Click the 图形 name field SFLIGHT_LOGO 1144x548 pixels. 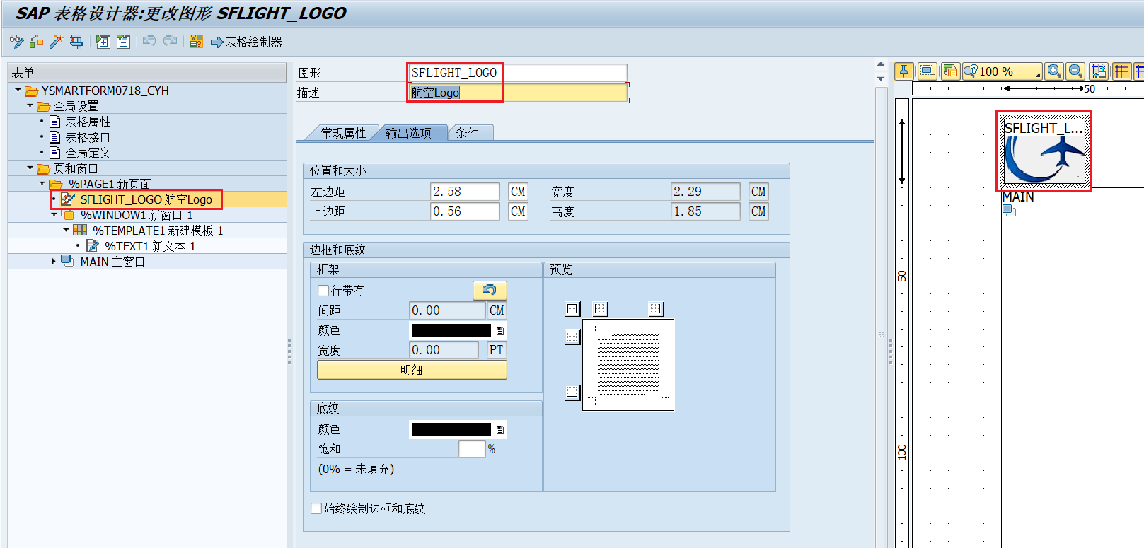pos(518,73)
